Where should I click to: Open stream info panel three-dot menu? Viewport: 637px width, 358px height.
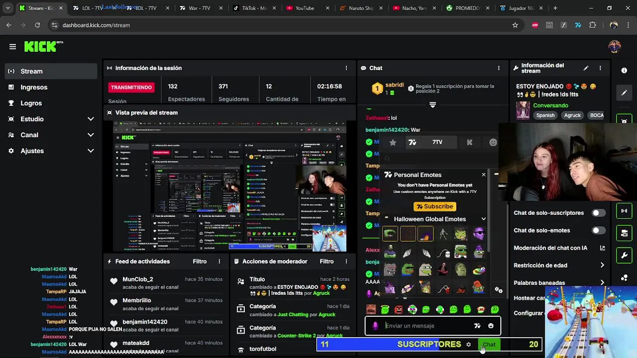[600, 68]
